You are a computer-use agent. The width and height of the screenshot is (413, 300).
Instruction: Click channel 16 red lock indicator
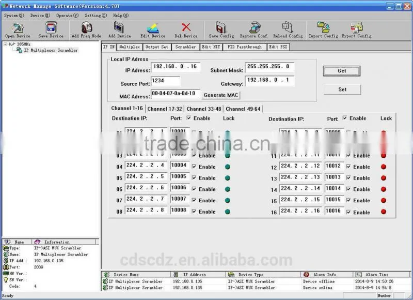pos(384,212)
